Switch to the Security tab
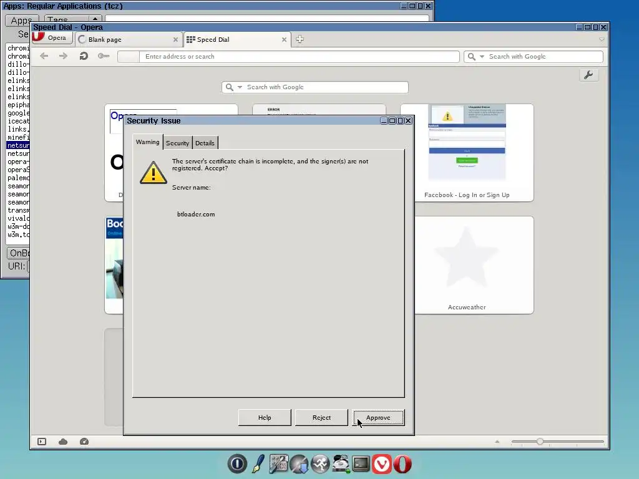 177,143
